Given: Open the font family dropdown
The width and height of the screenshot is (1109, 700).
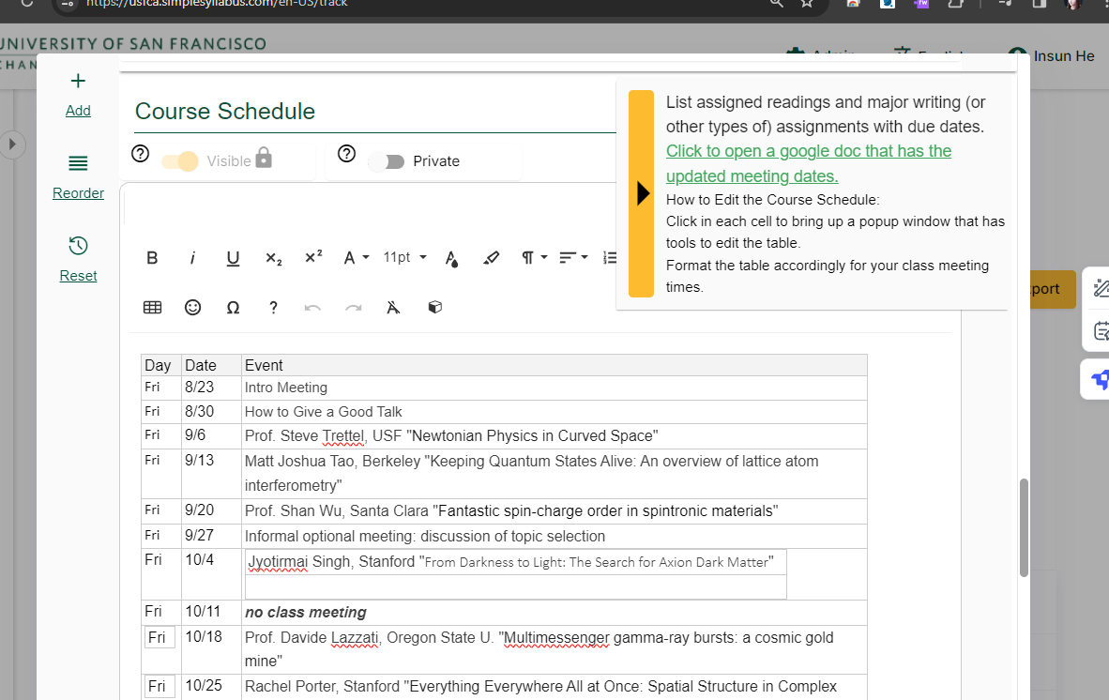Looking at the screenshot, I should 356,258.
